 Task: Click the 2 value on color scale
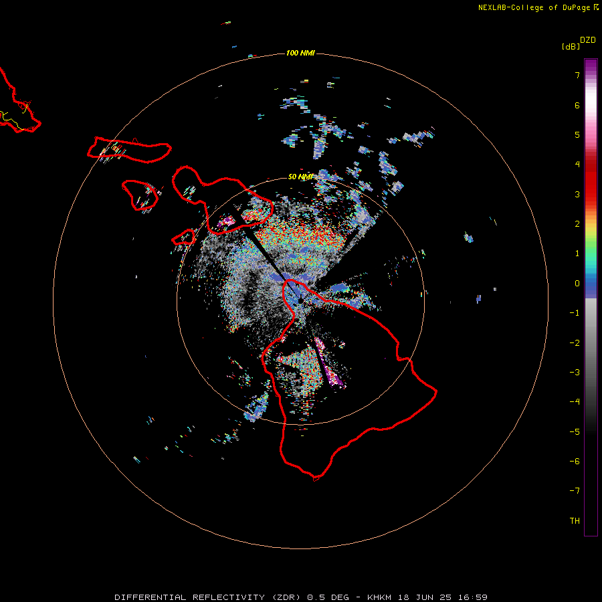click(577, 224)
